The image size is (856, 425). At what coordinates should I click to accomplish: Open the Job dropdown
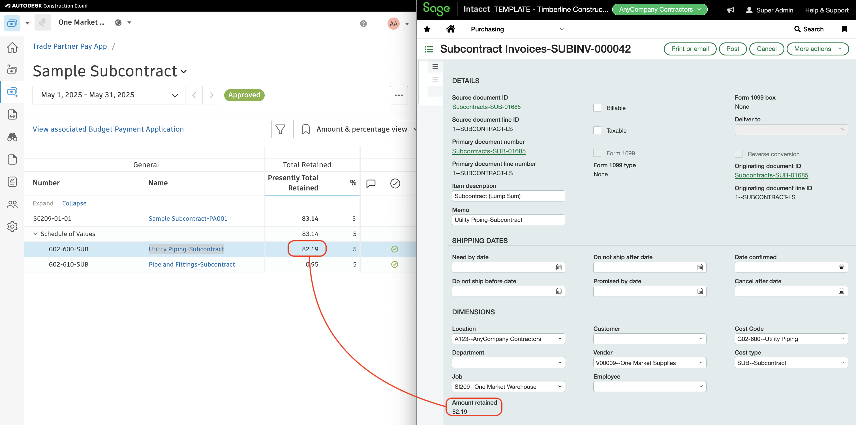coord(508,387)
